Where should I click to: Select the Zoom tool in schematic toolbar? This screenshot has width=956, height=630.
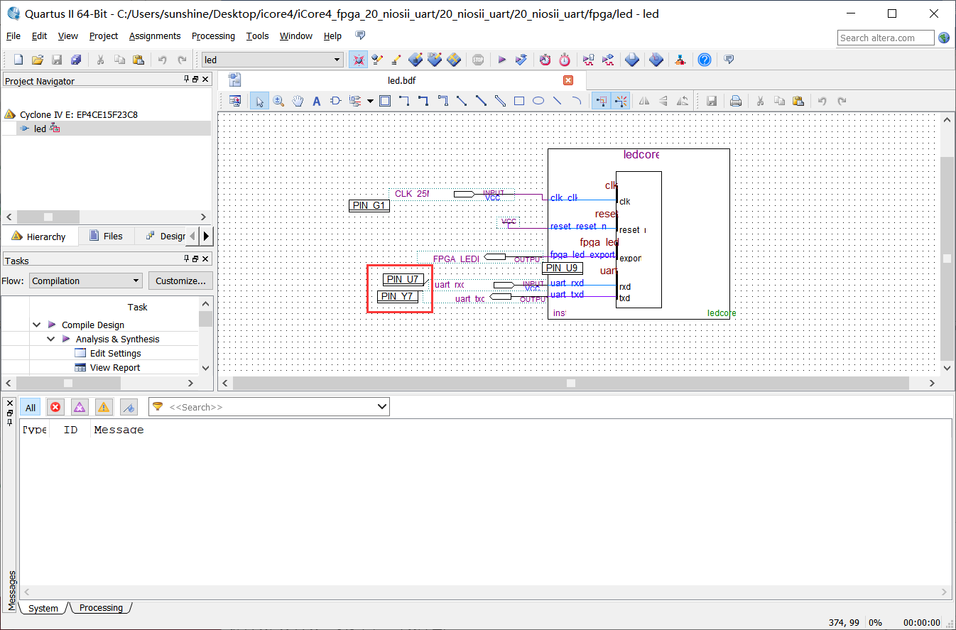click(278, 101)
